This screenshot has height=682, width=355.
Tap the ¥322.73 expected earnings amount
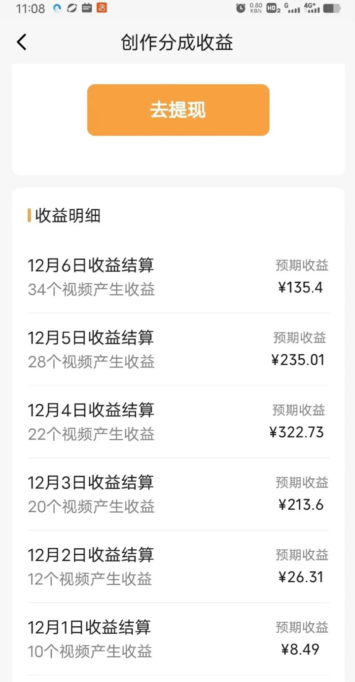pyautogui.click(x=297, y=432)
